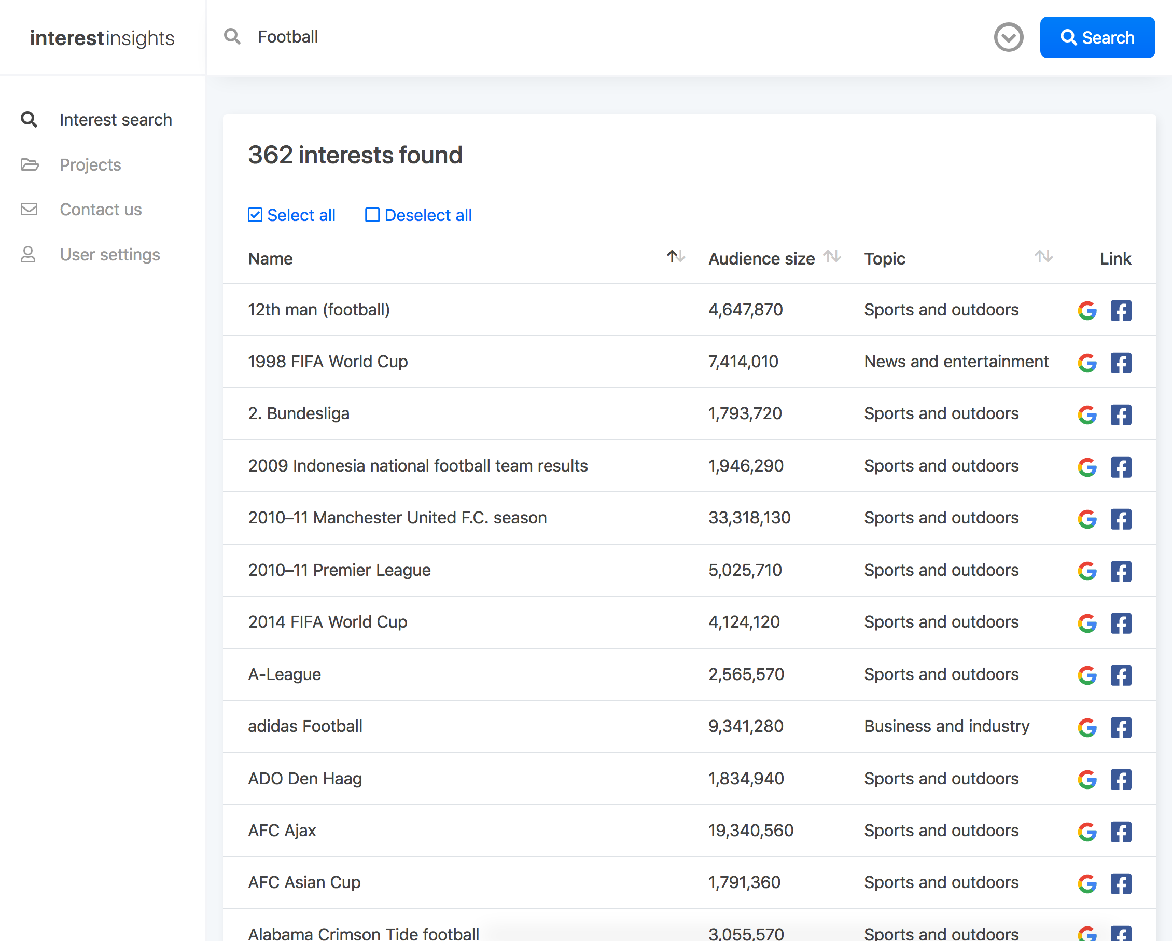The image size is (1172, 941).
Task: Open Google link for ADO Den Haag
Action: (1087, 780)
